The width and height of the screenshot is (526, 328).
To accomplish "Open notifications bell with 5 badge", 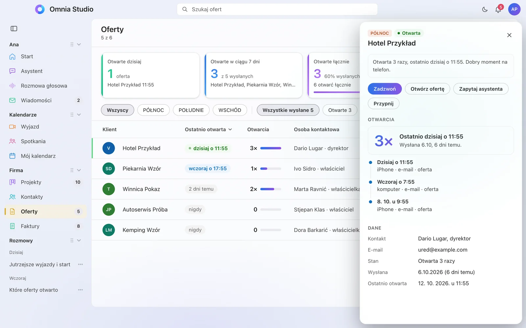I will pos(498,10).
